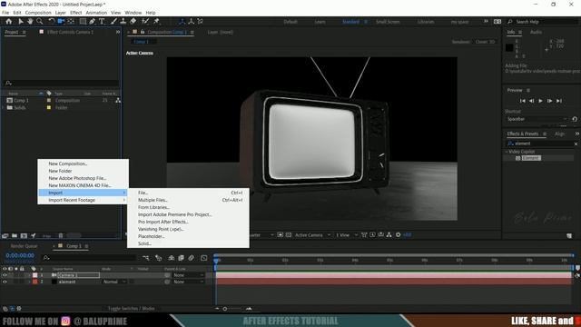Image resolution: width=581 pixels, height=327 pixels.
Task: Click the new composition icon in Project panel
Action: point(24,235)
